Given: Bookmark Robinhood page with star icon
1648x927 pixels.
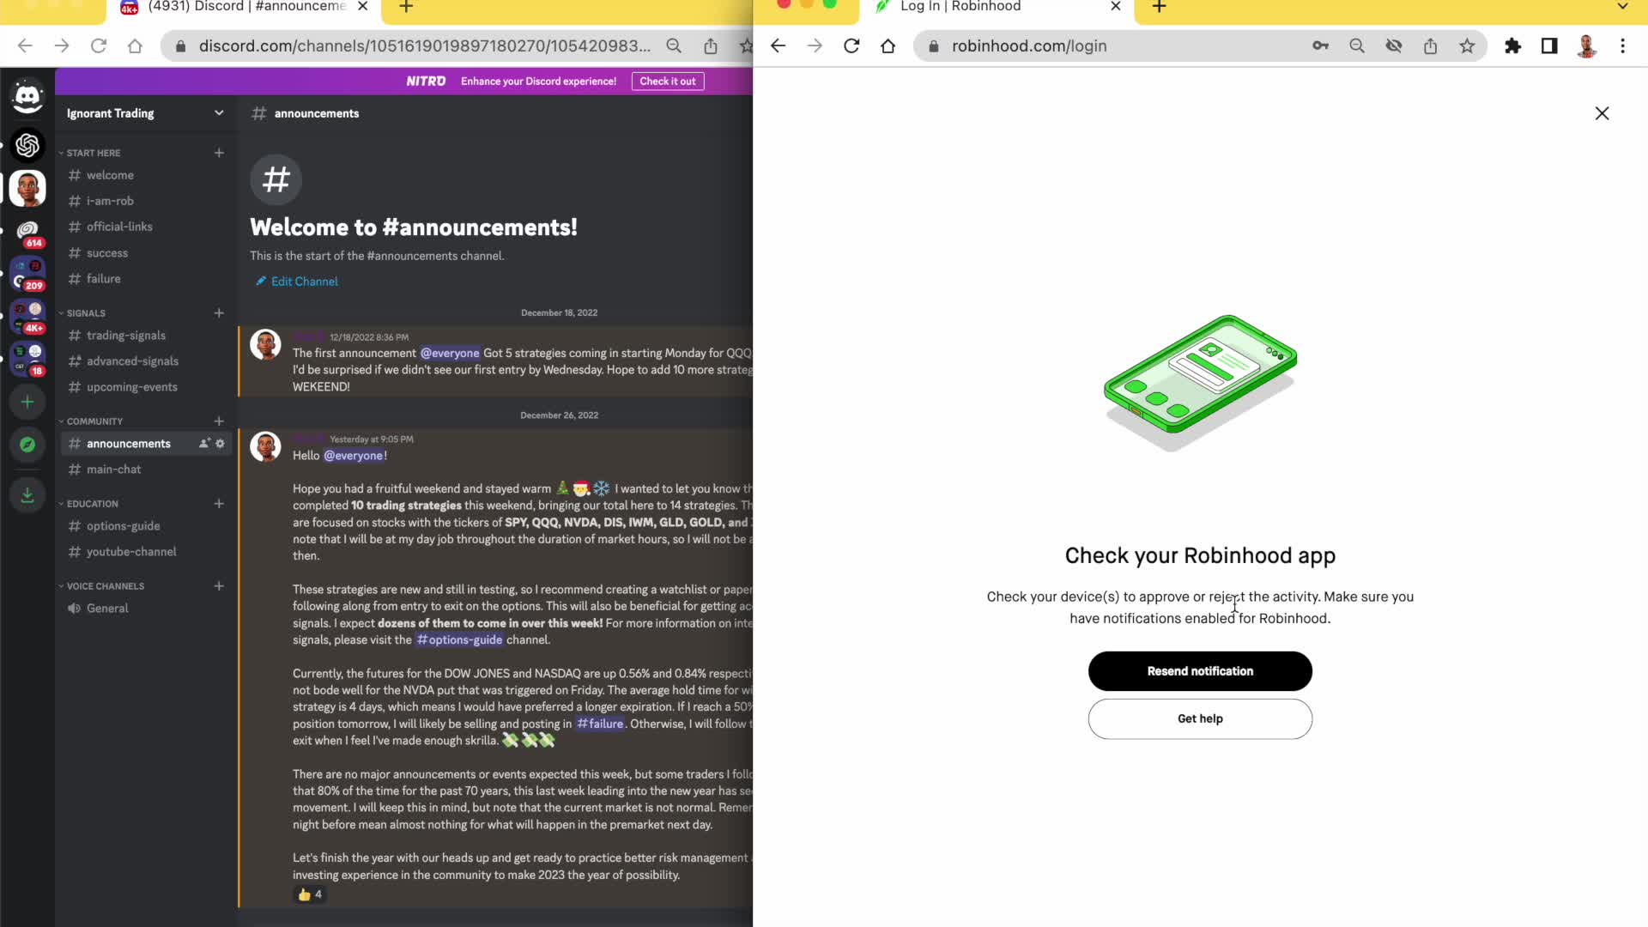Looking at the screenshot, I should pos(1467,46).
